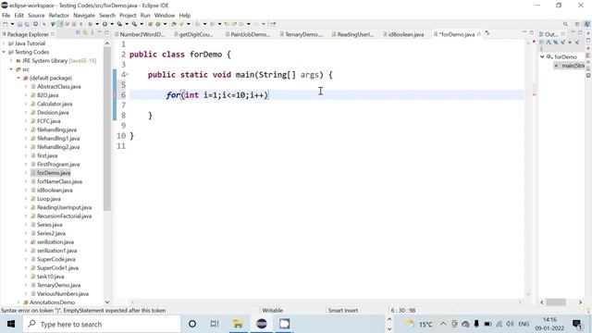Open the New file toolbar icon

[x=6, y=24]
